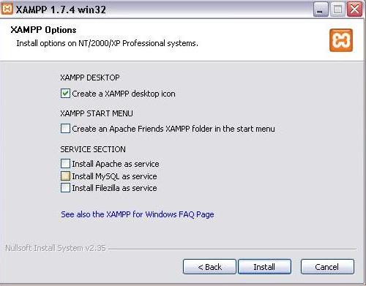
Task: Open the XAMPP for Windows FAQ Page link
Action: [138, 214]
